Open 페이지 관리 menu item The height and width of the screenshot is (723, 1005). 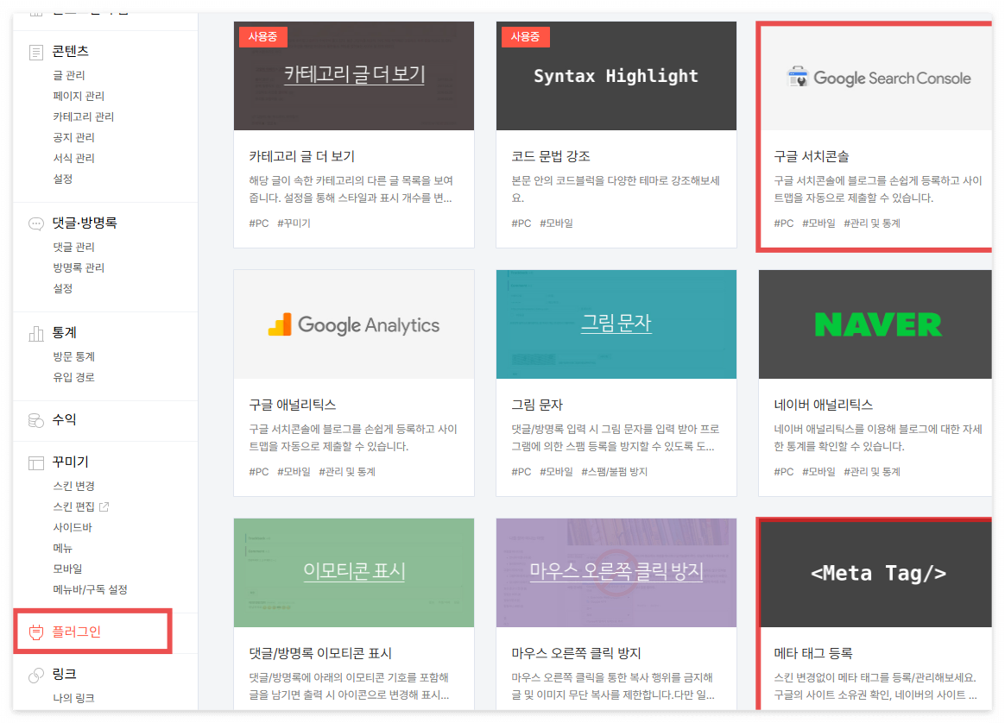click(79, 96)
